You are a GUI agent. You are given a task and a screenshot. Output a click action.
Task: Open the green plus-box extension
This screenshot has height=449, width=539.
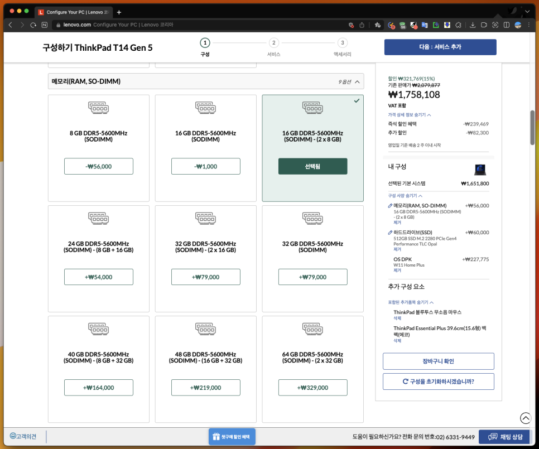[436, 25]
